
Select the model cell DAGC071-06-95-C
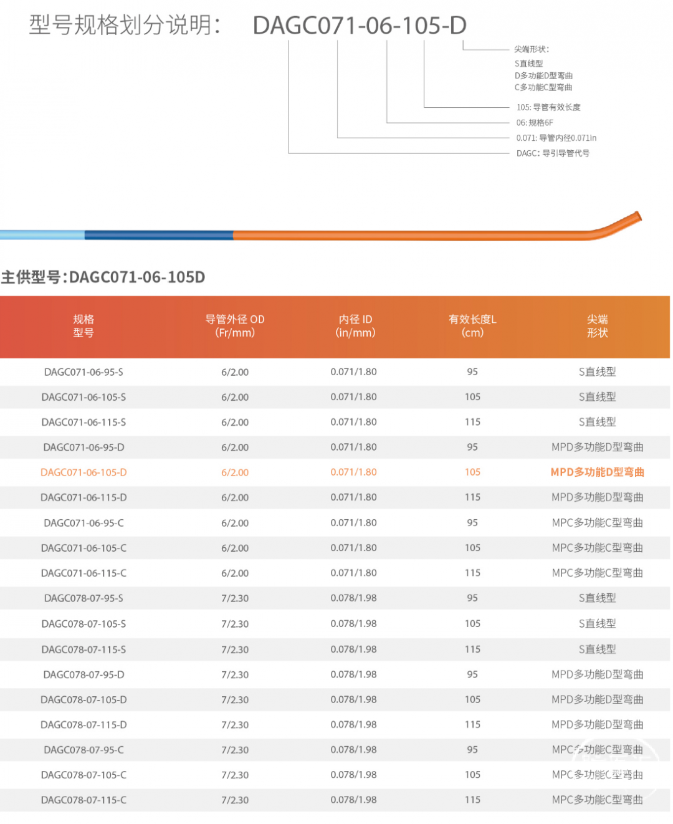(x=84, y=523)
